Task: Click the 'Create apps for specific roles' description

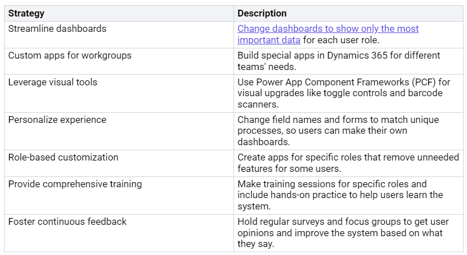Action: click(x=348, y=163)
